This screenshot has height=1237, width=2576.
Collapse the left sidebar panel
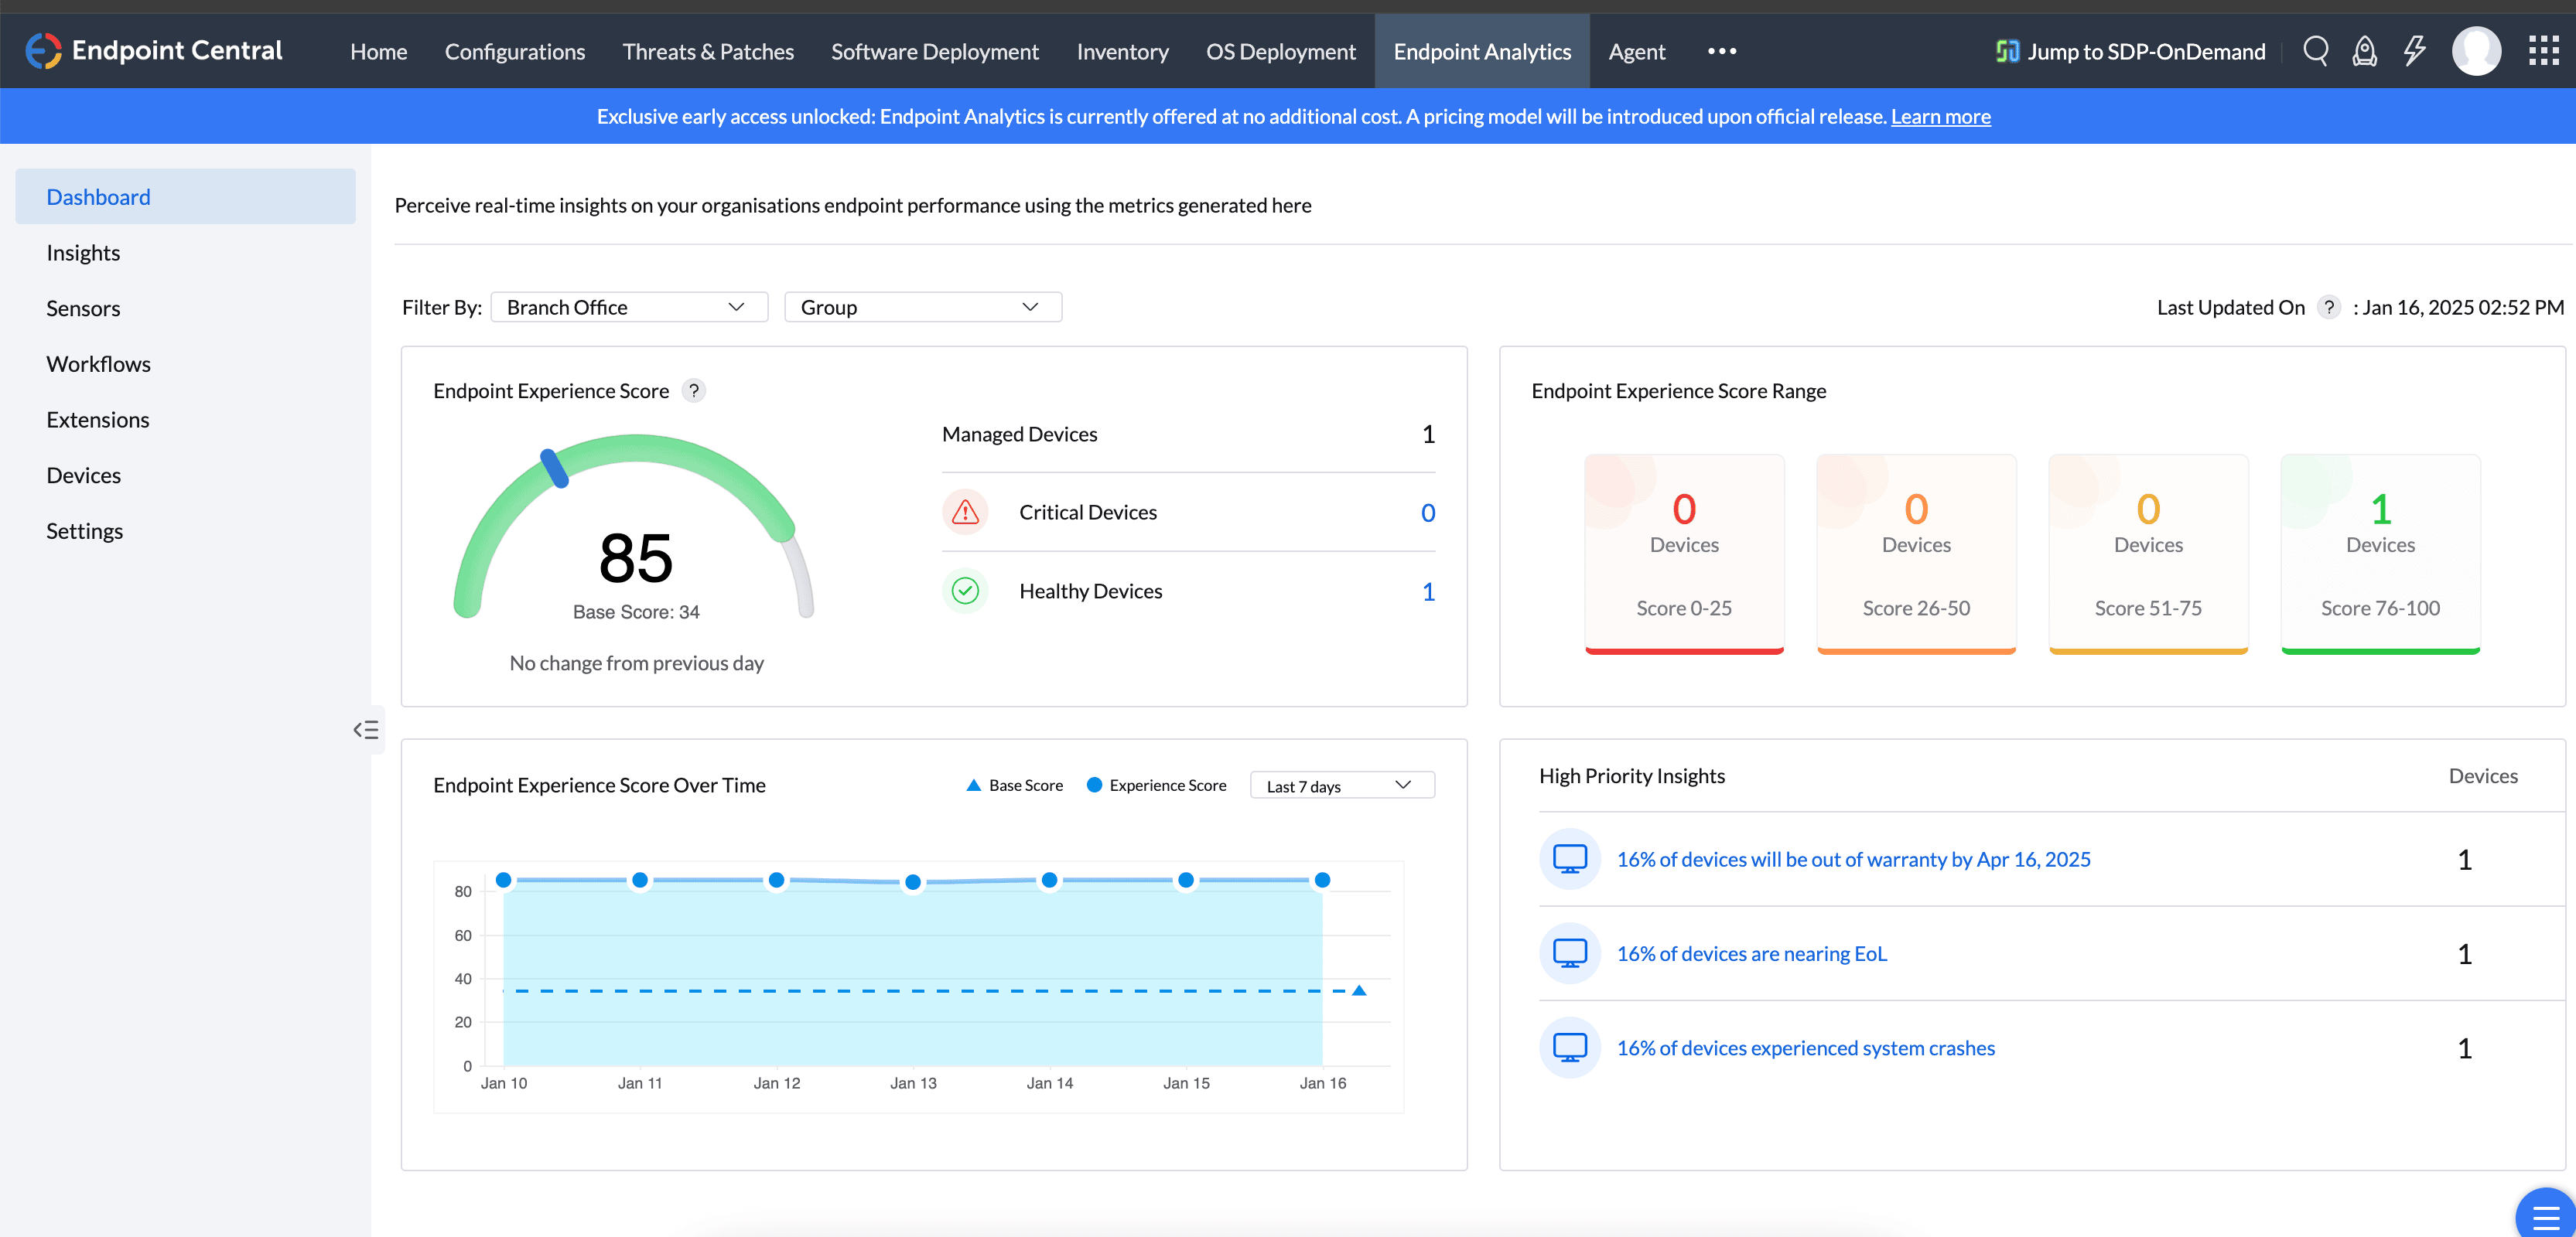(x=366, y=729)
